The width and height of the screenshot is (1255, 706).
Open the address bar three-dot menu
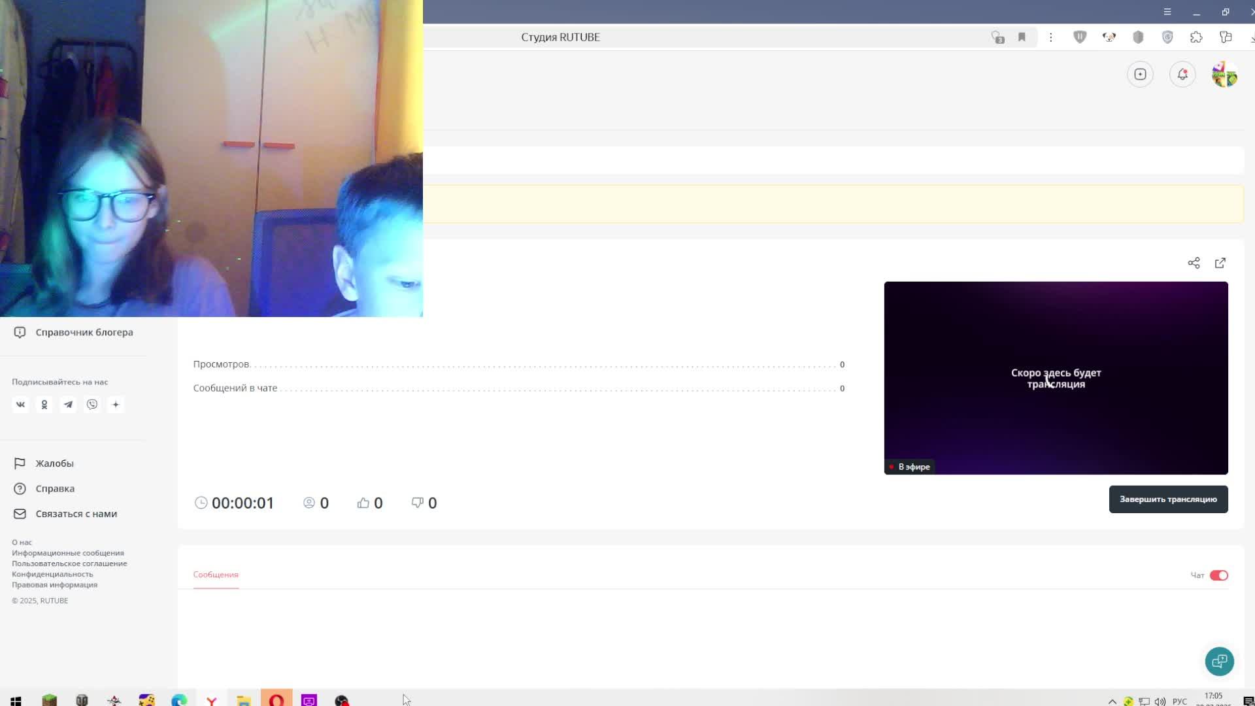click(x=1050, y=37)
